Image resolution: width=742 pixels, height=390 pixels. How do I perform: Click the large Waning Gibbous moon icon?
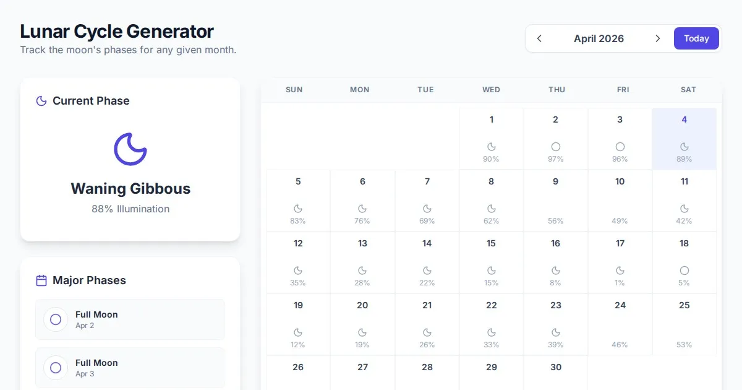(x=130, y=149)
